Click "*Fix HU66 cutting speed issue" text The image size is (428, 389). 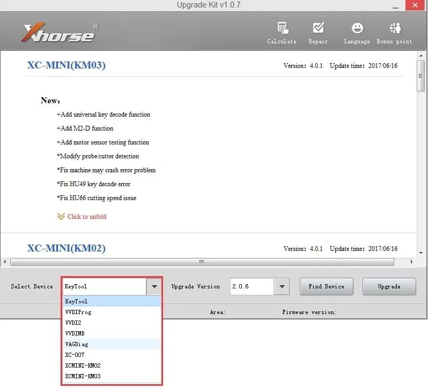[97, 198]
